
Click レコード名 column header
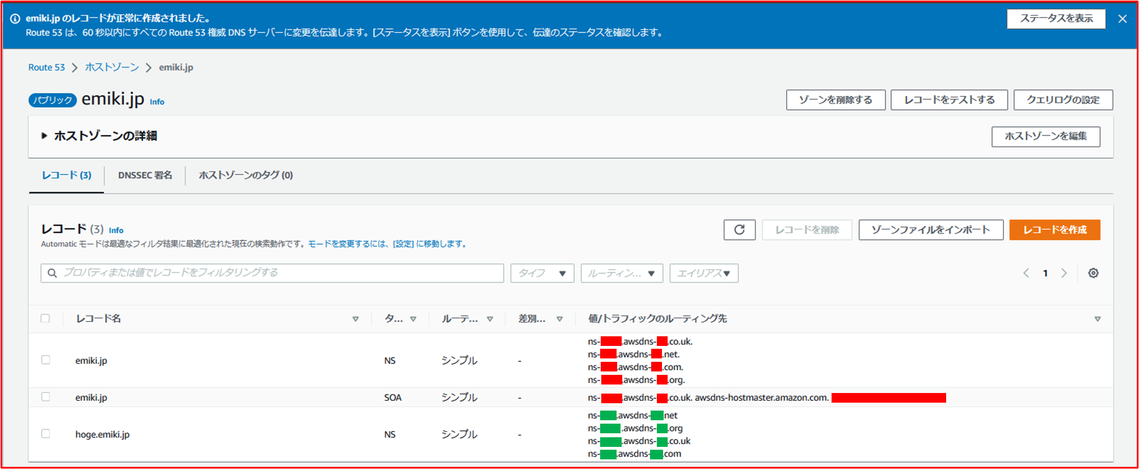[98, 319]
